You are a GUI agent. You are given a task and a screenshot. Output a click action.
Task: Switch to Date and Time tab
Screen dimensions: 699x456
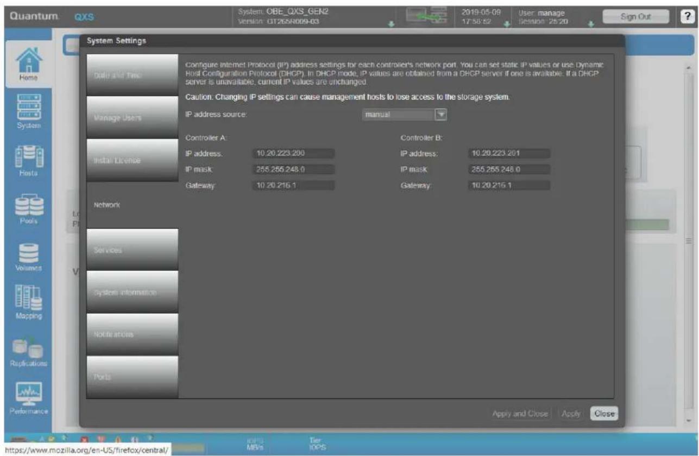132,75
